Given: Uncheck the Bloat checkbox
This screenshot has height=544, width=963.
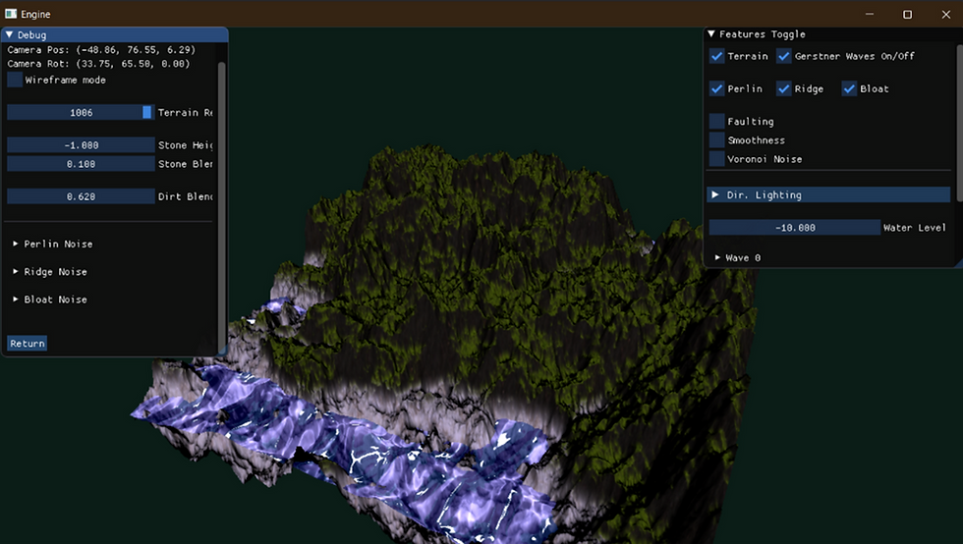Looking at the screenshot, I should [849, 88].
